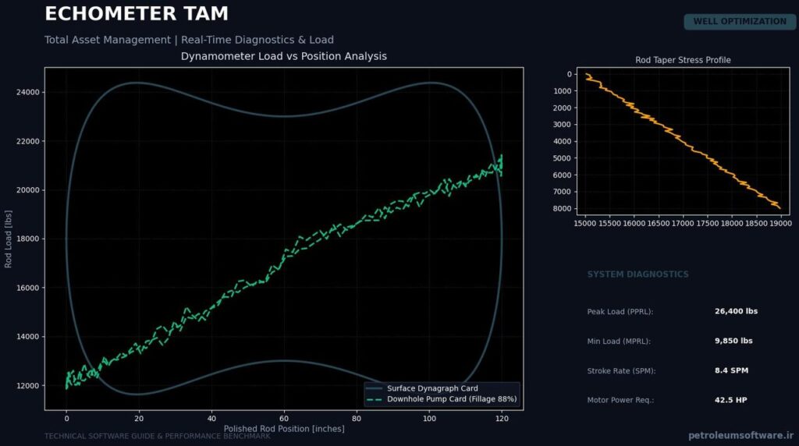Viewport: 799px width, 446px height.
Task: Click the 120 tick on the position axis
Action: coord(502,419)
